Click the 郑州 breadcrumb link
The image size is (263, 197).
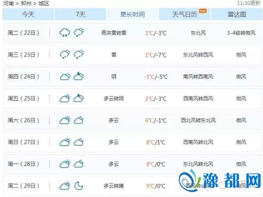pyautogui.click(x=26, y=3)
